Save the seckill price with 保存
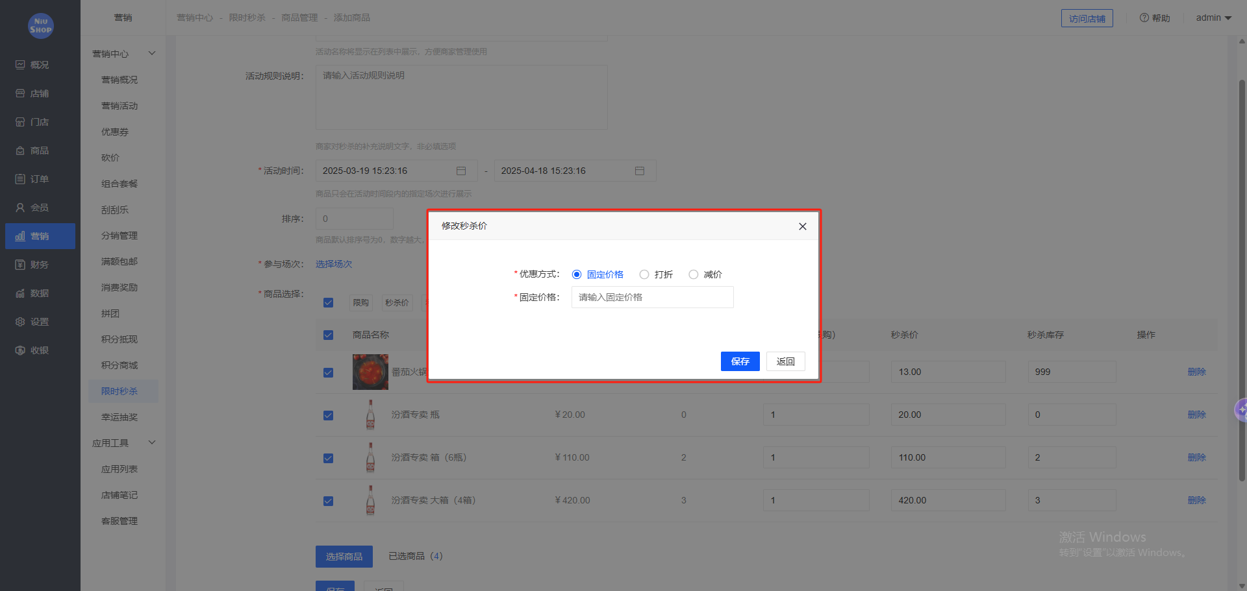The width and height of the screenshot is (1247, 591). (x=740, y=361)
